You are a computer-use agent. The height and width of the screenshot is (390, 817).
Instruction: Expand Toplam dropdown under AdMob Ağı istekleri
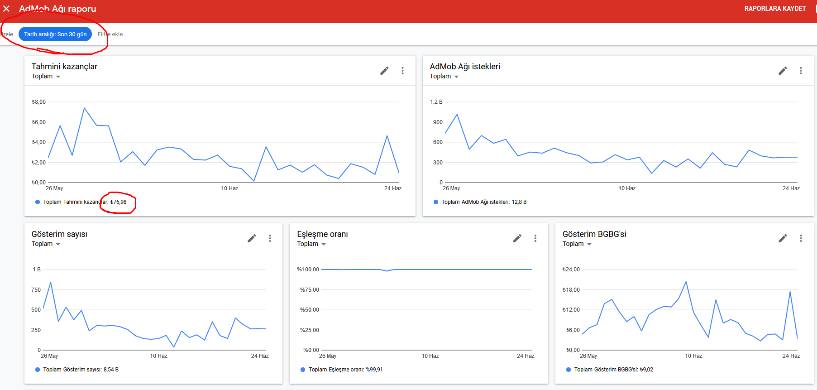tap(444, 77)
